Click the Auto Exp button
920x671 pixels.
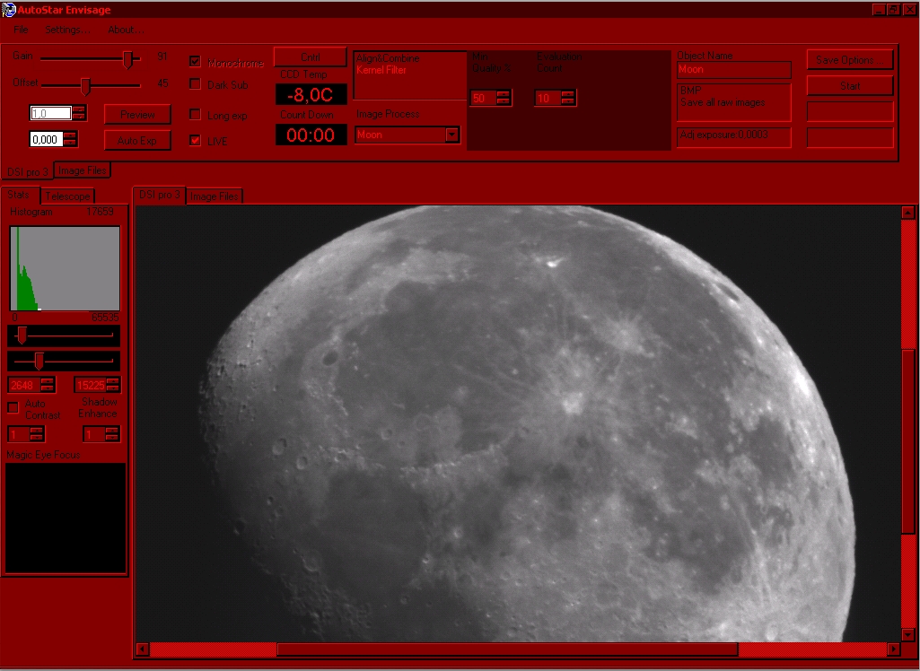pos(137,140)
